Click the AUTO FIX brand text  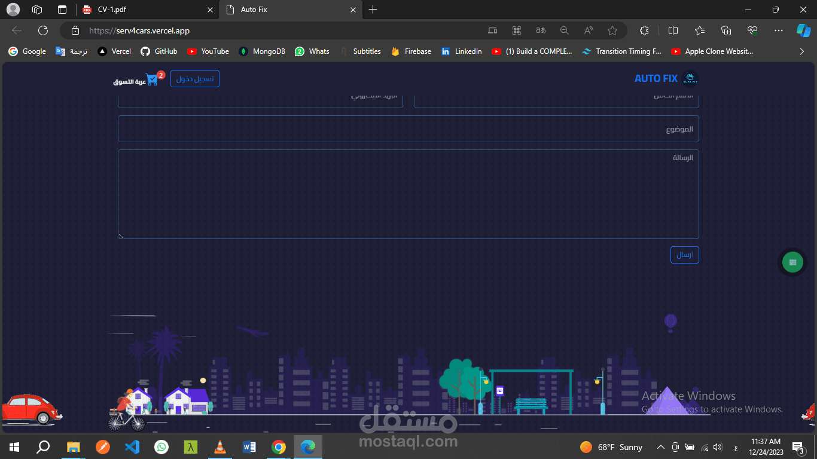click(x=656, y=79)
